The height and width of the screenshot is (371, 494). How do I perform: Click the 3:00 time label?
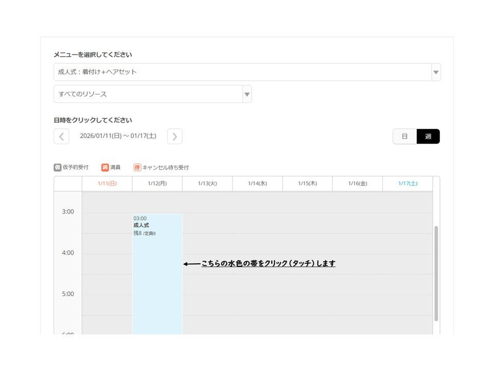tap(68, 212)
